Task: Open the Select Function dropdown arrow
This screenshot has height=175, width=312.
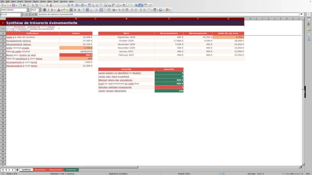Action: (33, 14)
